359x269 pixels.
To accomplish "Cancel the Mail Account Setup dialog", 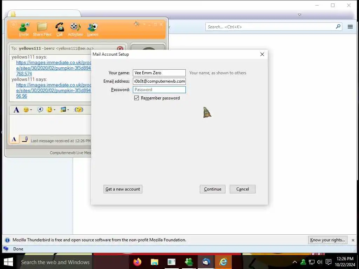I will (243, 189).
